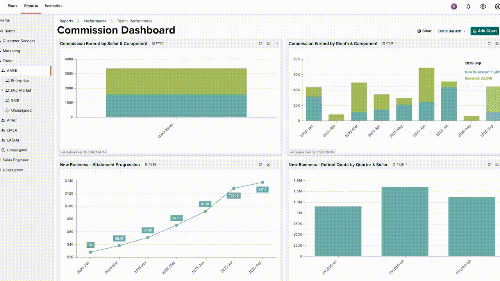Open chart view icon for Commission Earned by Seller chart

click(268, 44)
